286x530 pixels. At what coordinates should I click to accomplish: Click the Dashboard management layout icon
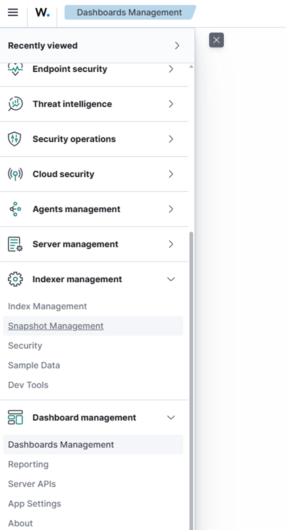tap(15, 417)
